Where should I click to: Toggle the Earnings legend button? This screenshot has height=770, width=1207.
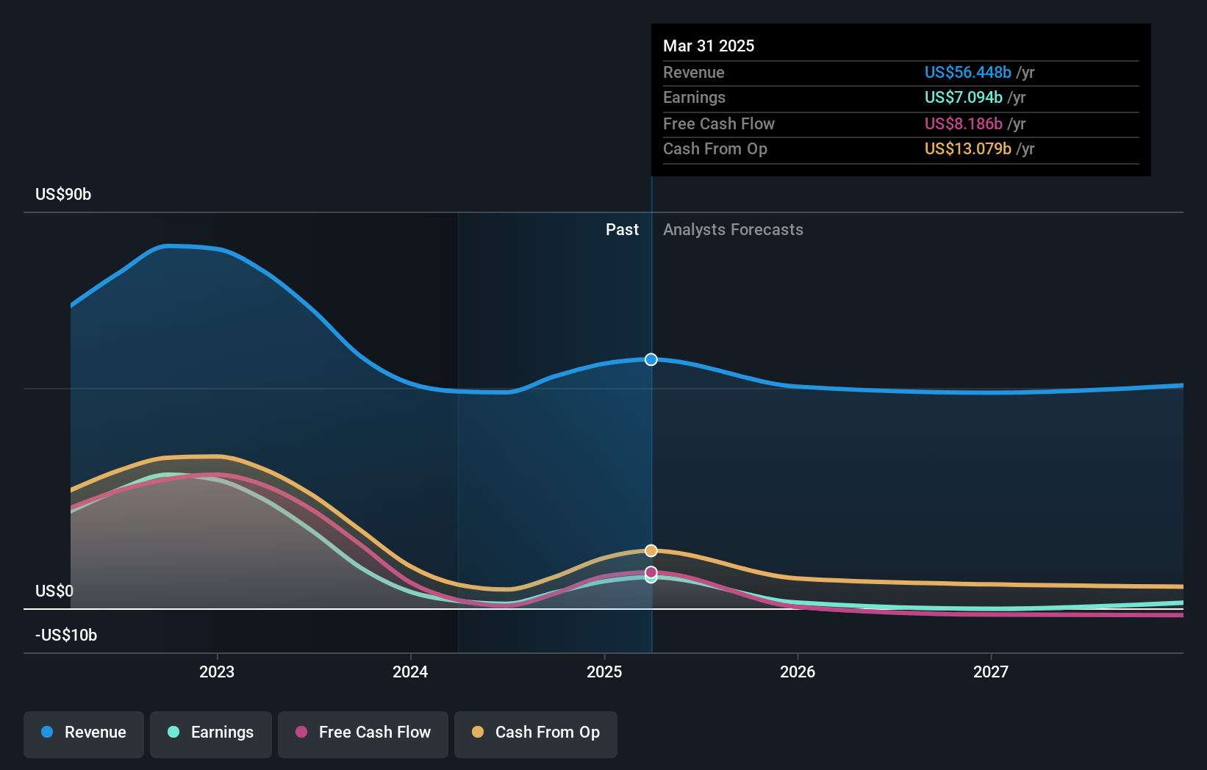coord(211,734)
